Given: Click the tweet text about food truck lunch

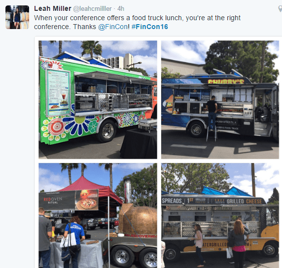Looking at the screenshot, I should coord(137,22).
